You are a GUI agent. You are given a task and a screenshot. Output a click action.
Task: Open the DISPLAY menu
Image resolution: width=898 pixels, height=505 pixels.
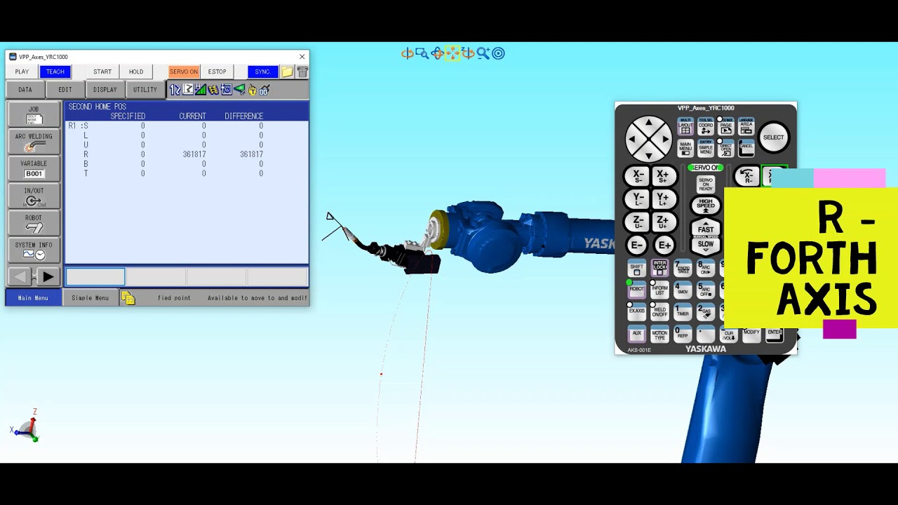pos(105,90)
